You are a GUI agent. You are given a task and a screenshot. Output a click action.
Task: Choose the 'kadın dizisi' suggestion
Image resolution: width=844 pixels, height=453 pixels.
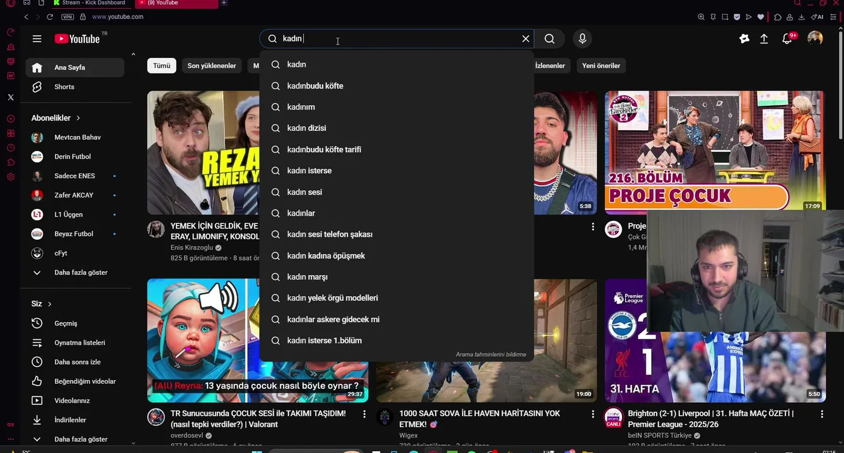pos(396,128)
